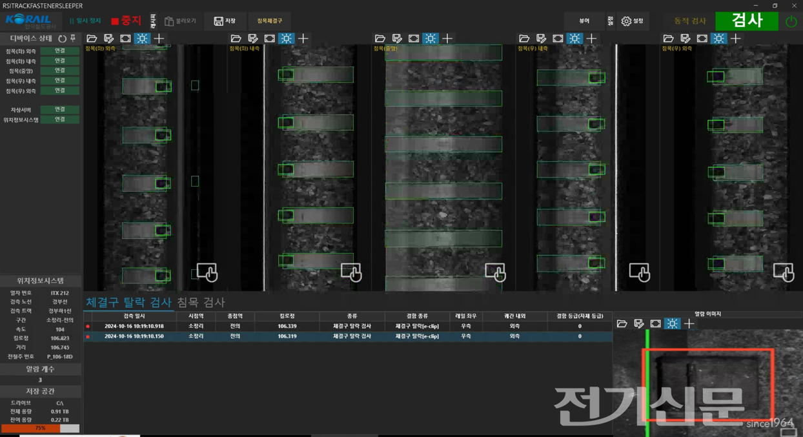Screen dimensions: 803x437
Task: Click the green 검사 button
Action: [x=747, y=21]
